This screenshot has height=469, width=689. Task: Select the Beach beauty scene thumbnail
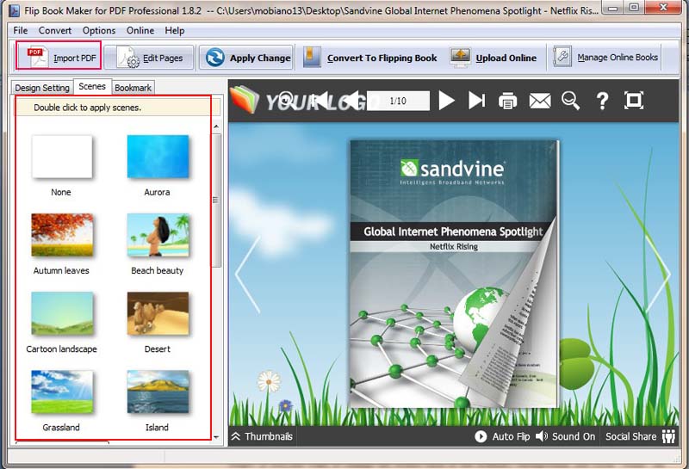pyautogui.click(x=158, y=235)
